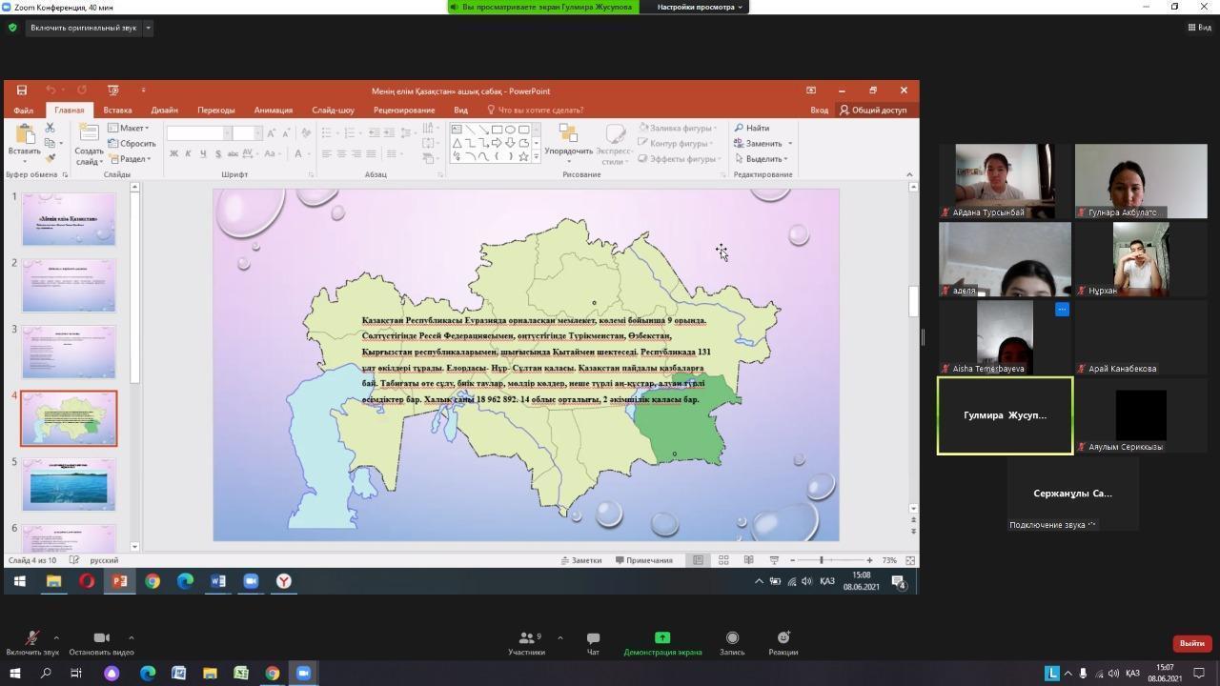Open the Дизайн ribbon tab
1220x686 pixels.
(x=164, y=110)
